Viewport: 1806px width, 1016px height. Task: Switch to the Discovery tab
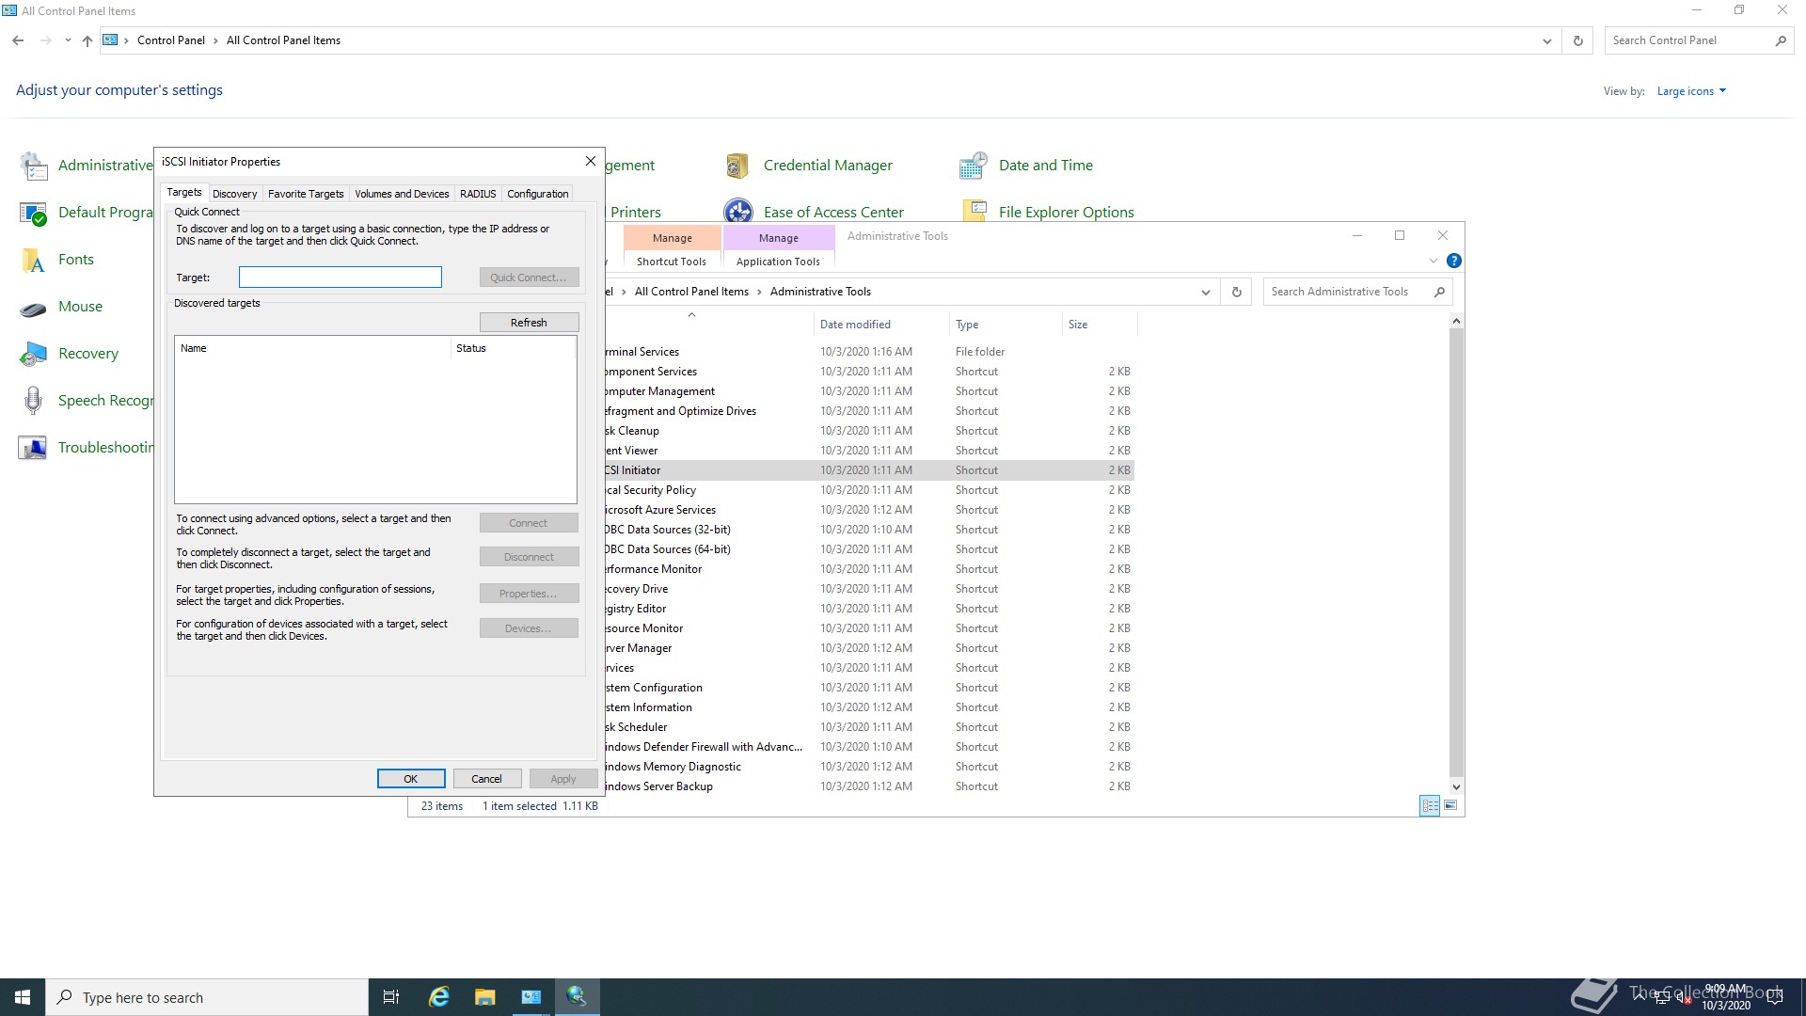click(234, 194)
